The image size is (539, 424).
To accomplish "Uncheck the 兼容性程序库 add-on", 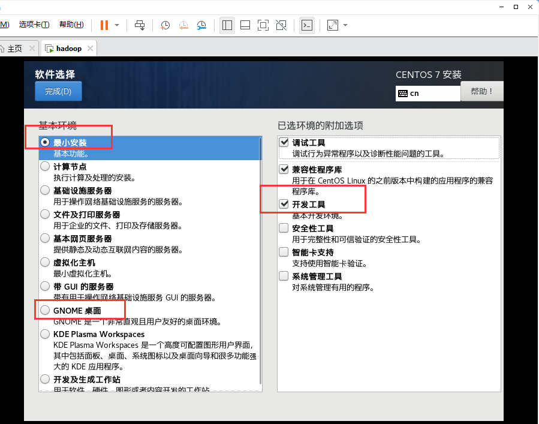I will click(x=284, y=169).
